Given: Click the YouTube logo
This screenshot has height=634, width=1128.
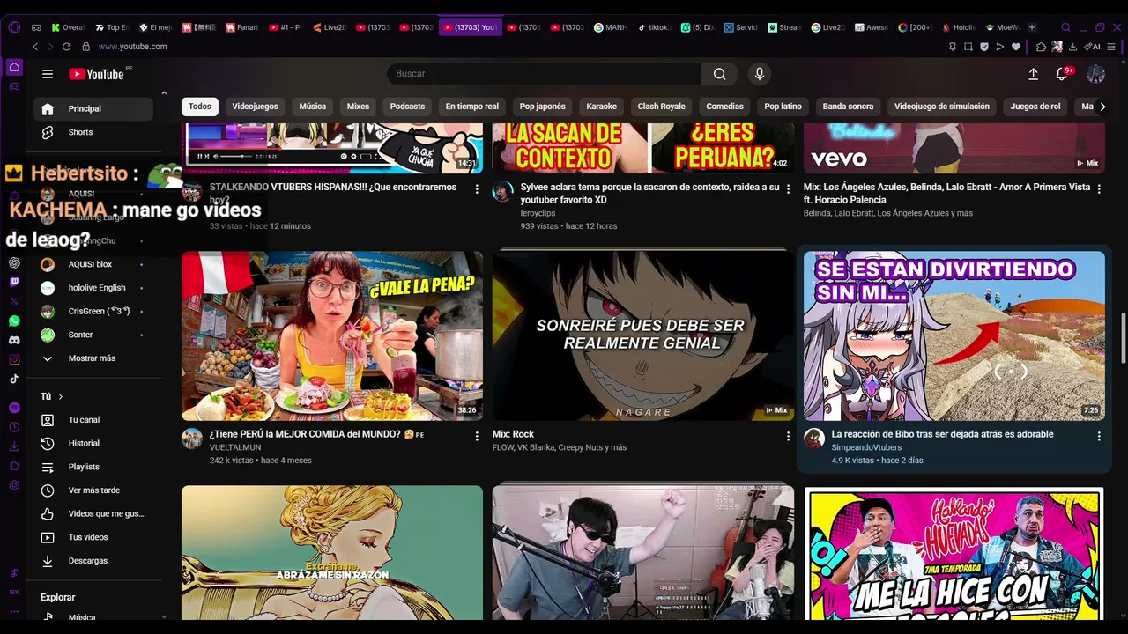Looking at the screenshot, I should 97,74.
